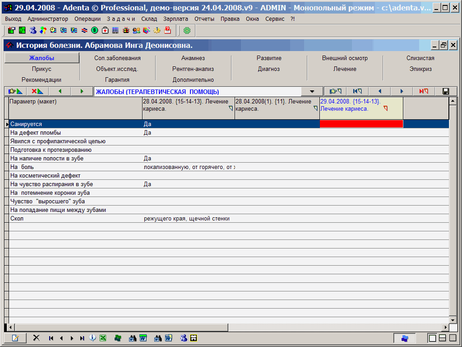
Task: Click the green dollar sign toolbar icon
Action: click(x=95, y=30)
